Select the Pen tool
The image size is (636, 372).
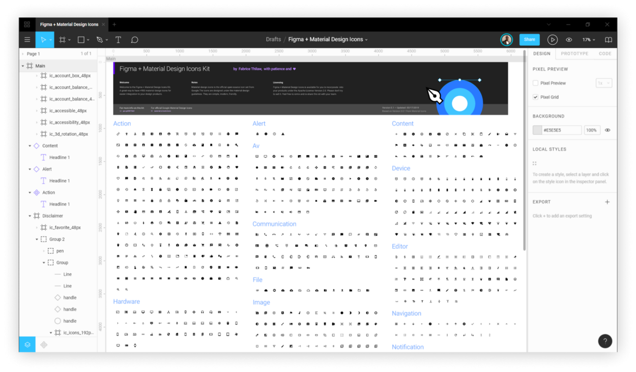tap(99, 39)
